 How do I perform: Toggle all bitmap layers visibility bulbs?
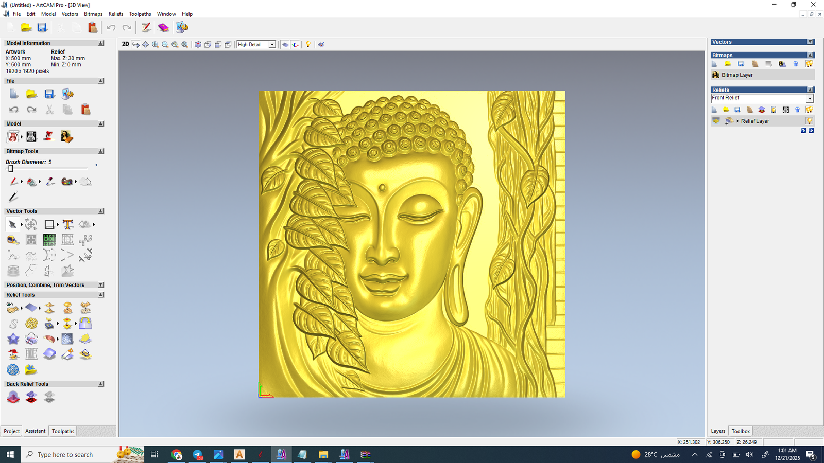[x=809, y=64]
